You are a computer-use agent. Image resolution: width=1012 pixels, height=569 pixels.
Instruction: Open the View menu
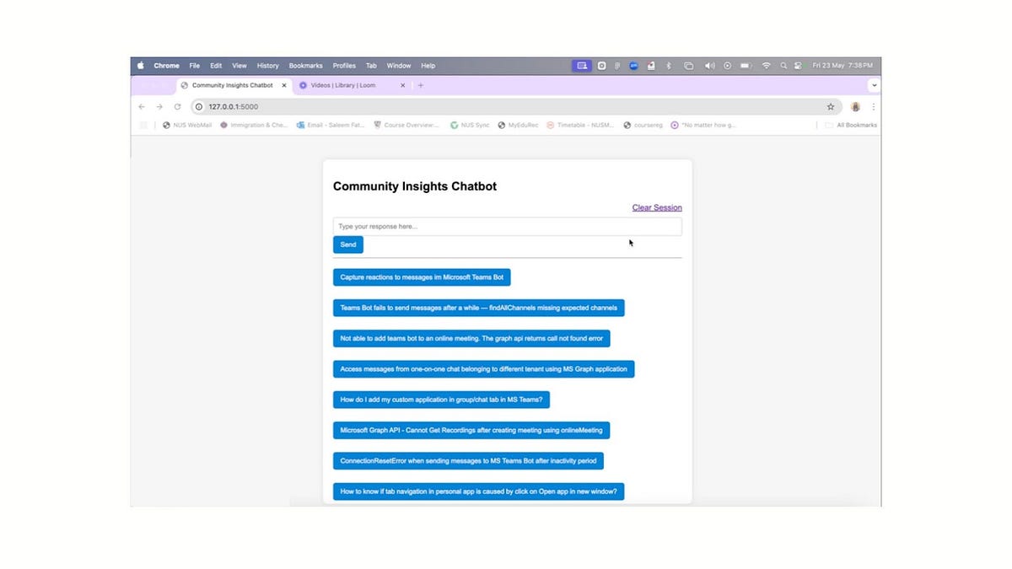pyautogui.click(x=240, y=66)
